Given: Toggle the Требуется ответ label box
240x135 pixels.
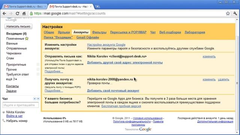Looking at the screenshot, I should 38,74.
